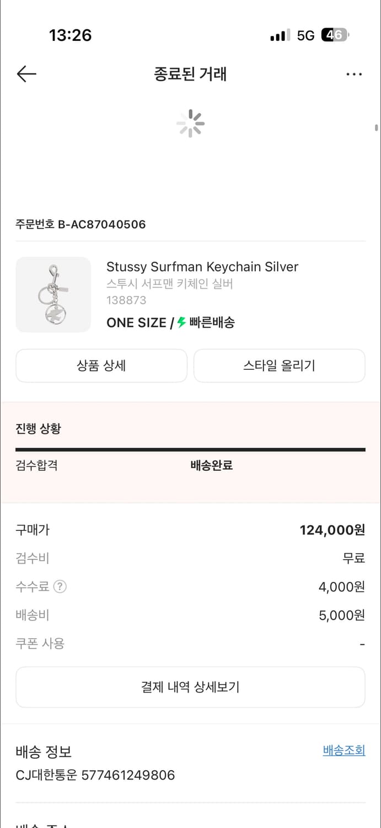Go back using the arrow icon
This screenshot has width=381, height=828.
pos(26,73)
